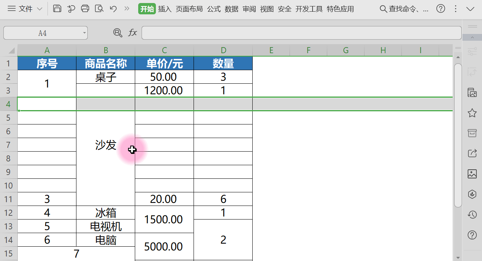Save the workbook

(x=57, y=8)
